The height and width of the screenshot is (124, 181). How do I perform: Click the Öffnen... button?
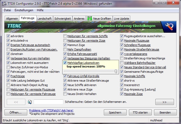tap(16, 112)
